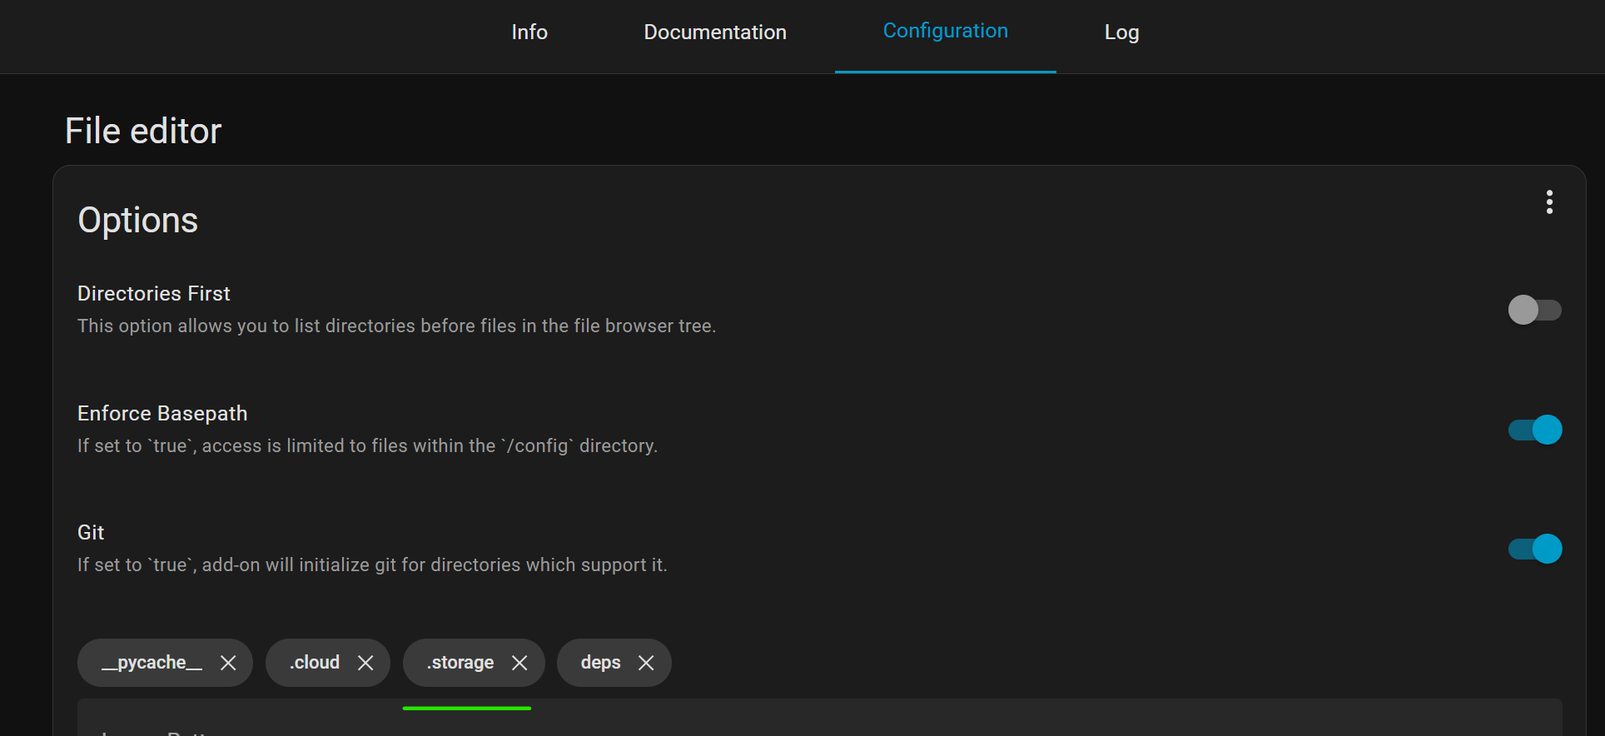Click the .storage chip label
Screen dimensions: 1605x736
(x=460, y=663)
